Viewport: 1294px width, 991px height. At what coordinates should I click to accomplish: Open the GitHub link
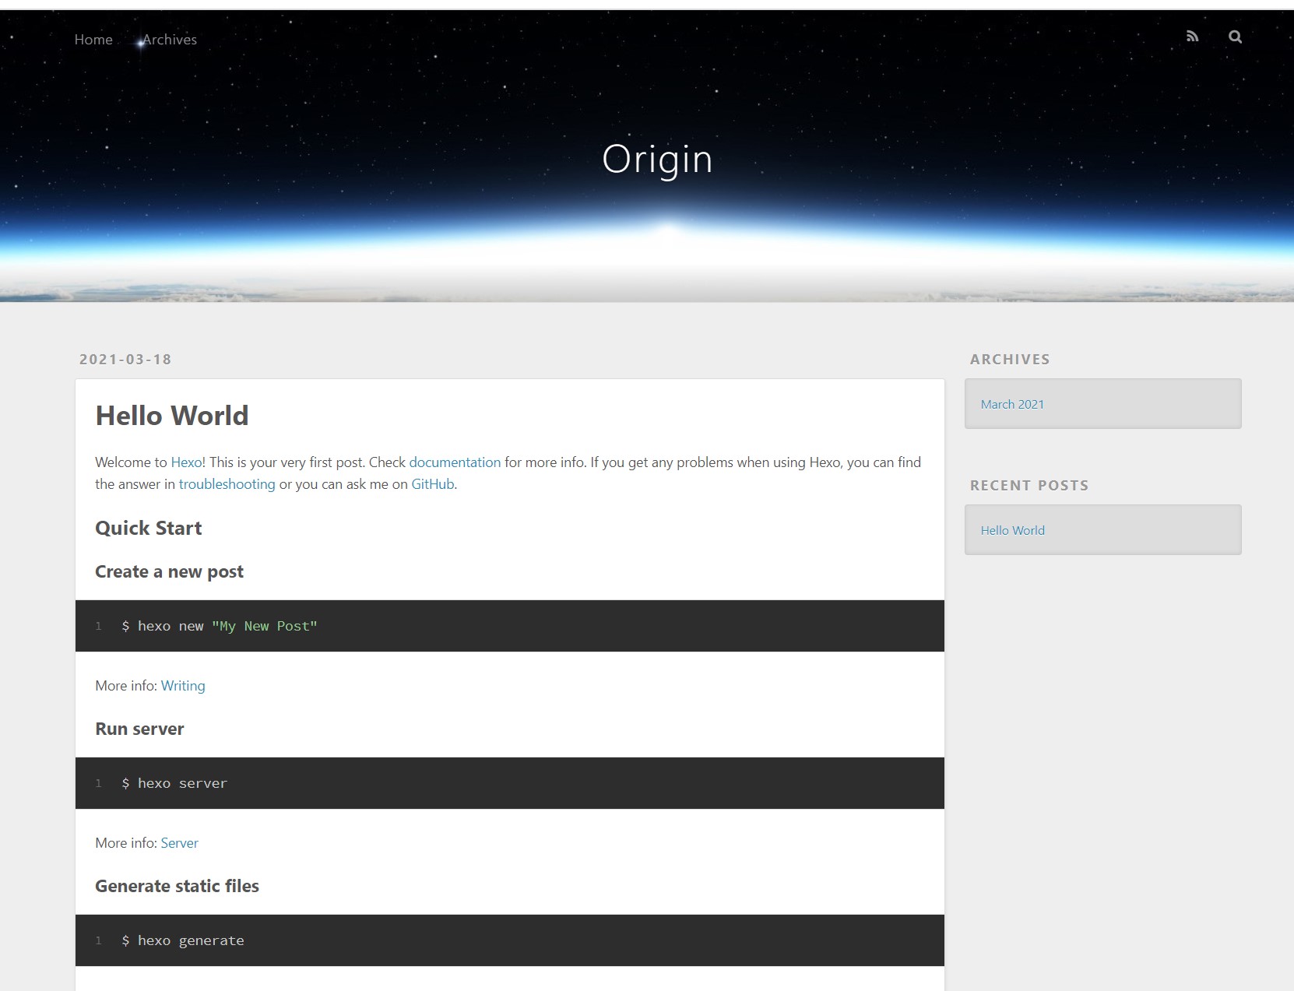coord(432,484)
